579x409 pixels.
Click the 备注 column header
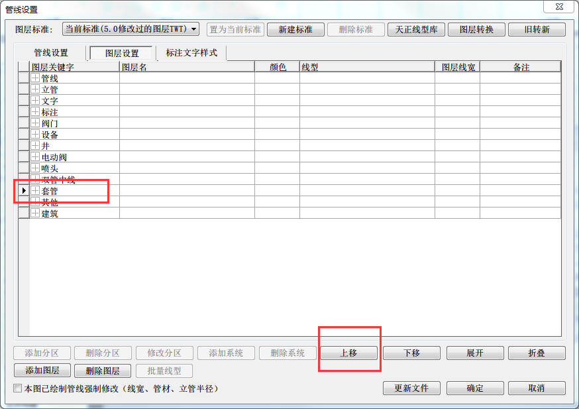[x=521, y=67]
